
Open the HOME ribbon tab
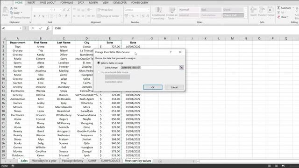click(19, 3)
